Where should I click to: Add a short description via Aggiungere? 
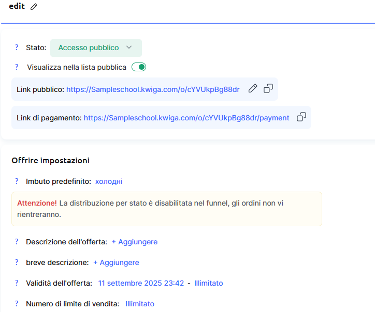point(116,262)
